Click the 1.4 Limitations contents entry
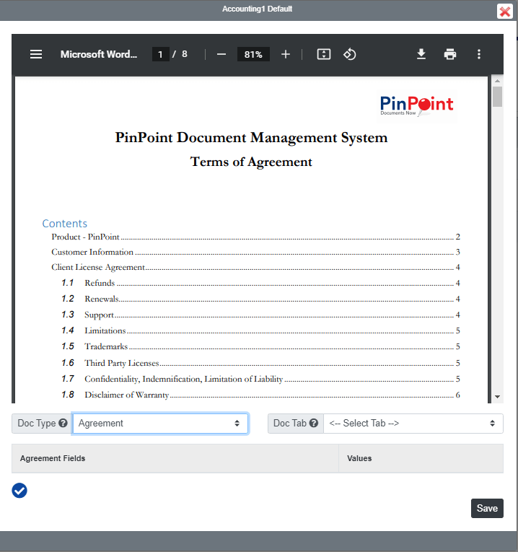 [x=260, y=330]
